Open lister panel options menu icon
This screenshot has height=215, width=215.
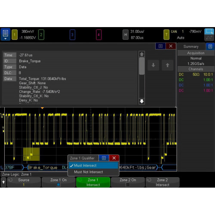pyautogui.click(x=160, y=46)
